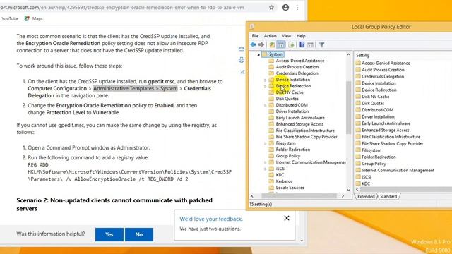Click the Disk Quotas folder icon in the Setting list

(358, 103)
